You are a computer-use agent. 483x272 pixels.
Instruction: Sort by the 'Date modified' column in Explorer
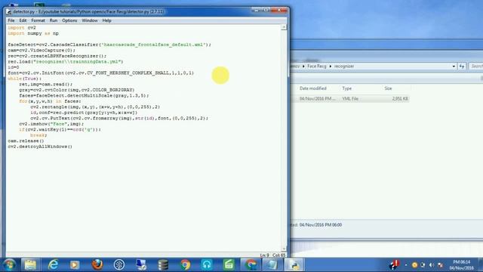313,88
